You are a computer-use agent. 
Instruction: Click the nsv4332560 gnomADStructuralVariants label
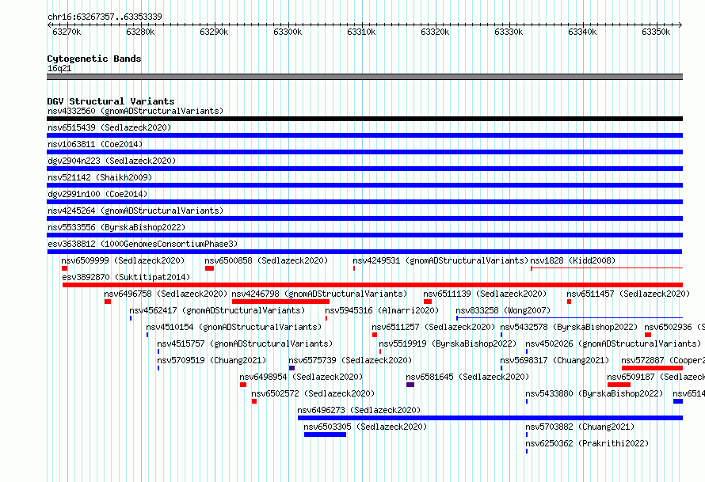coord(135,111)
